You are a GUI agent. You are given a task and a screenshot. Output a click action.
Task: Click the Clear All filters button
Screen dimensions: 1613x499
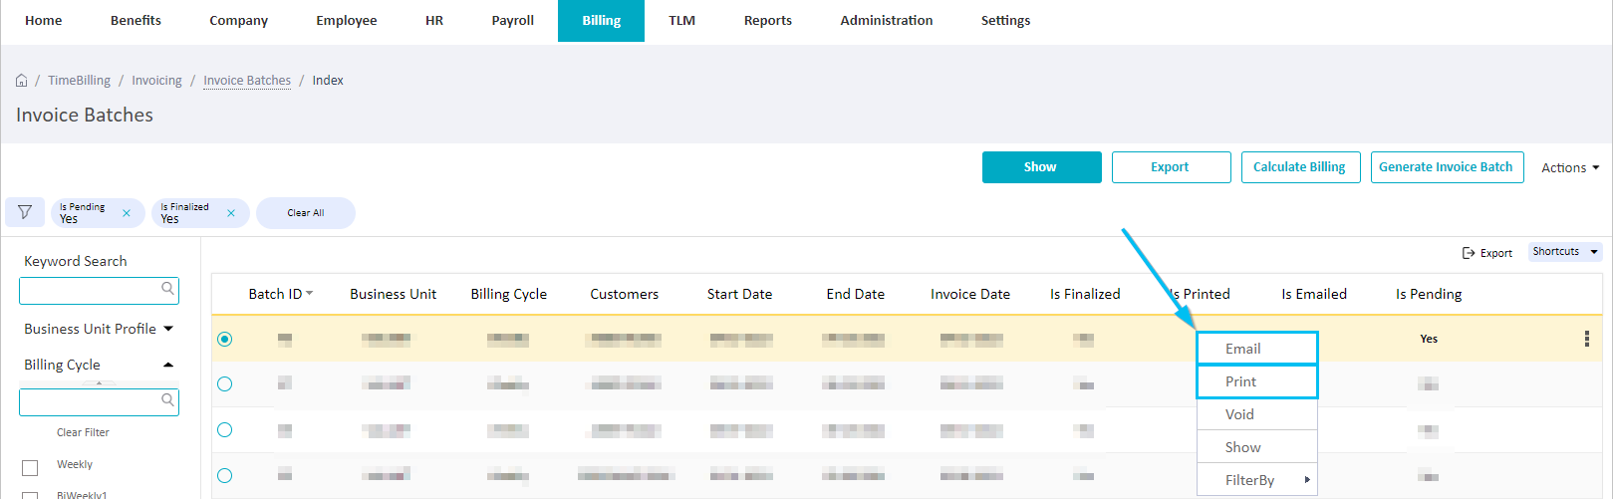pos(306,213)
